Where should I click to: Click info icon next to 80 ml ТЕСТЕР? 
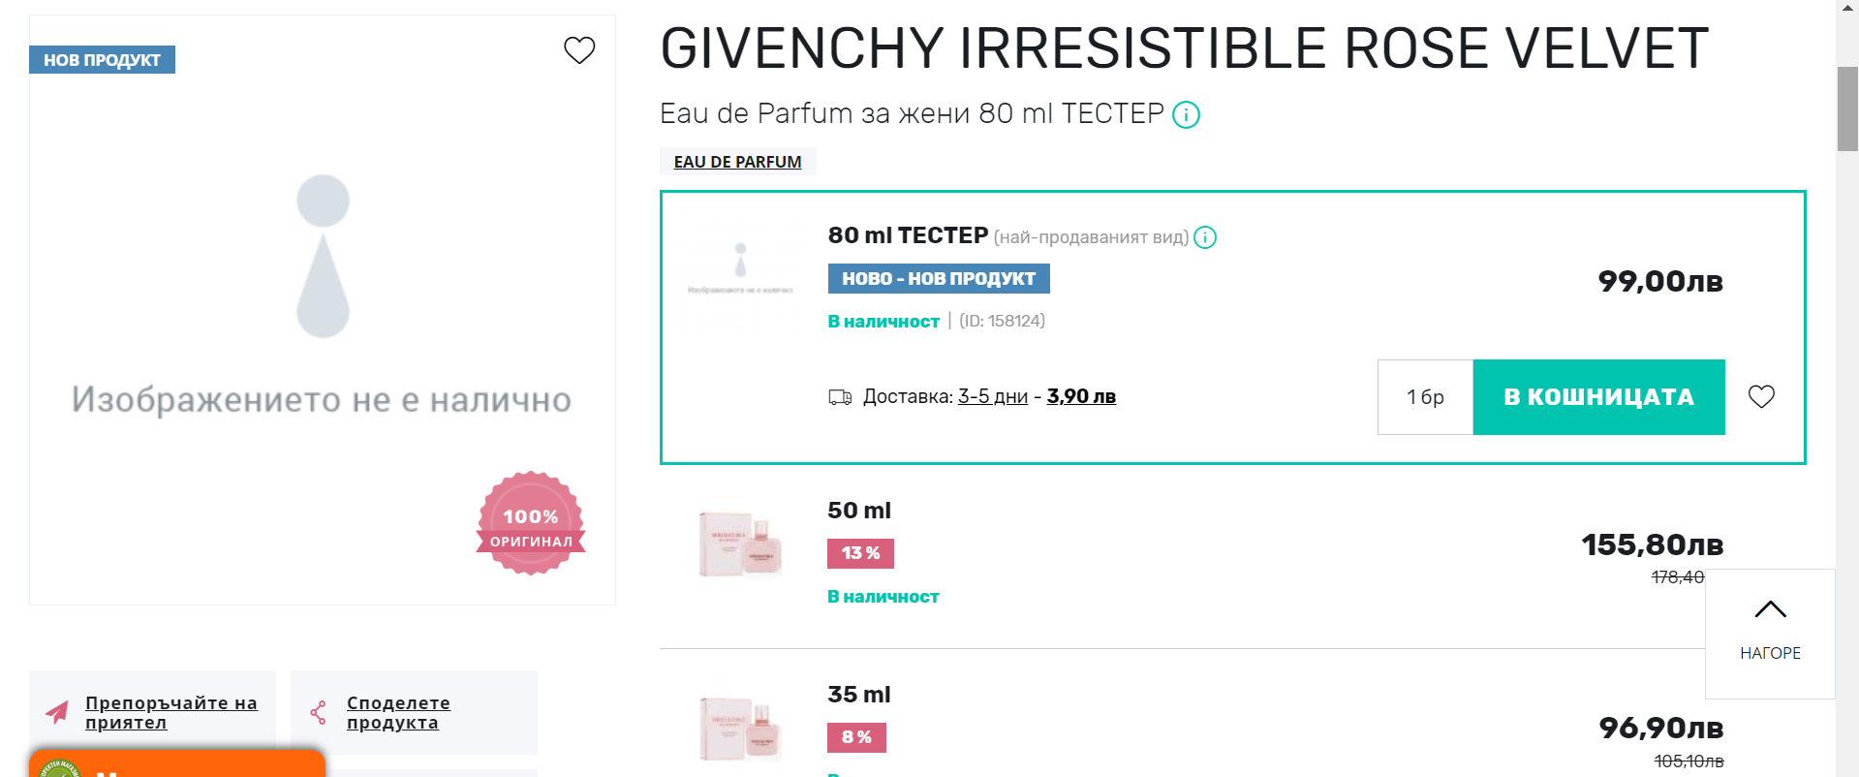point(1205,237)
